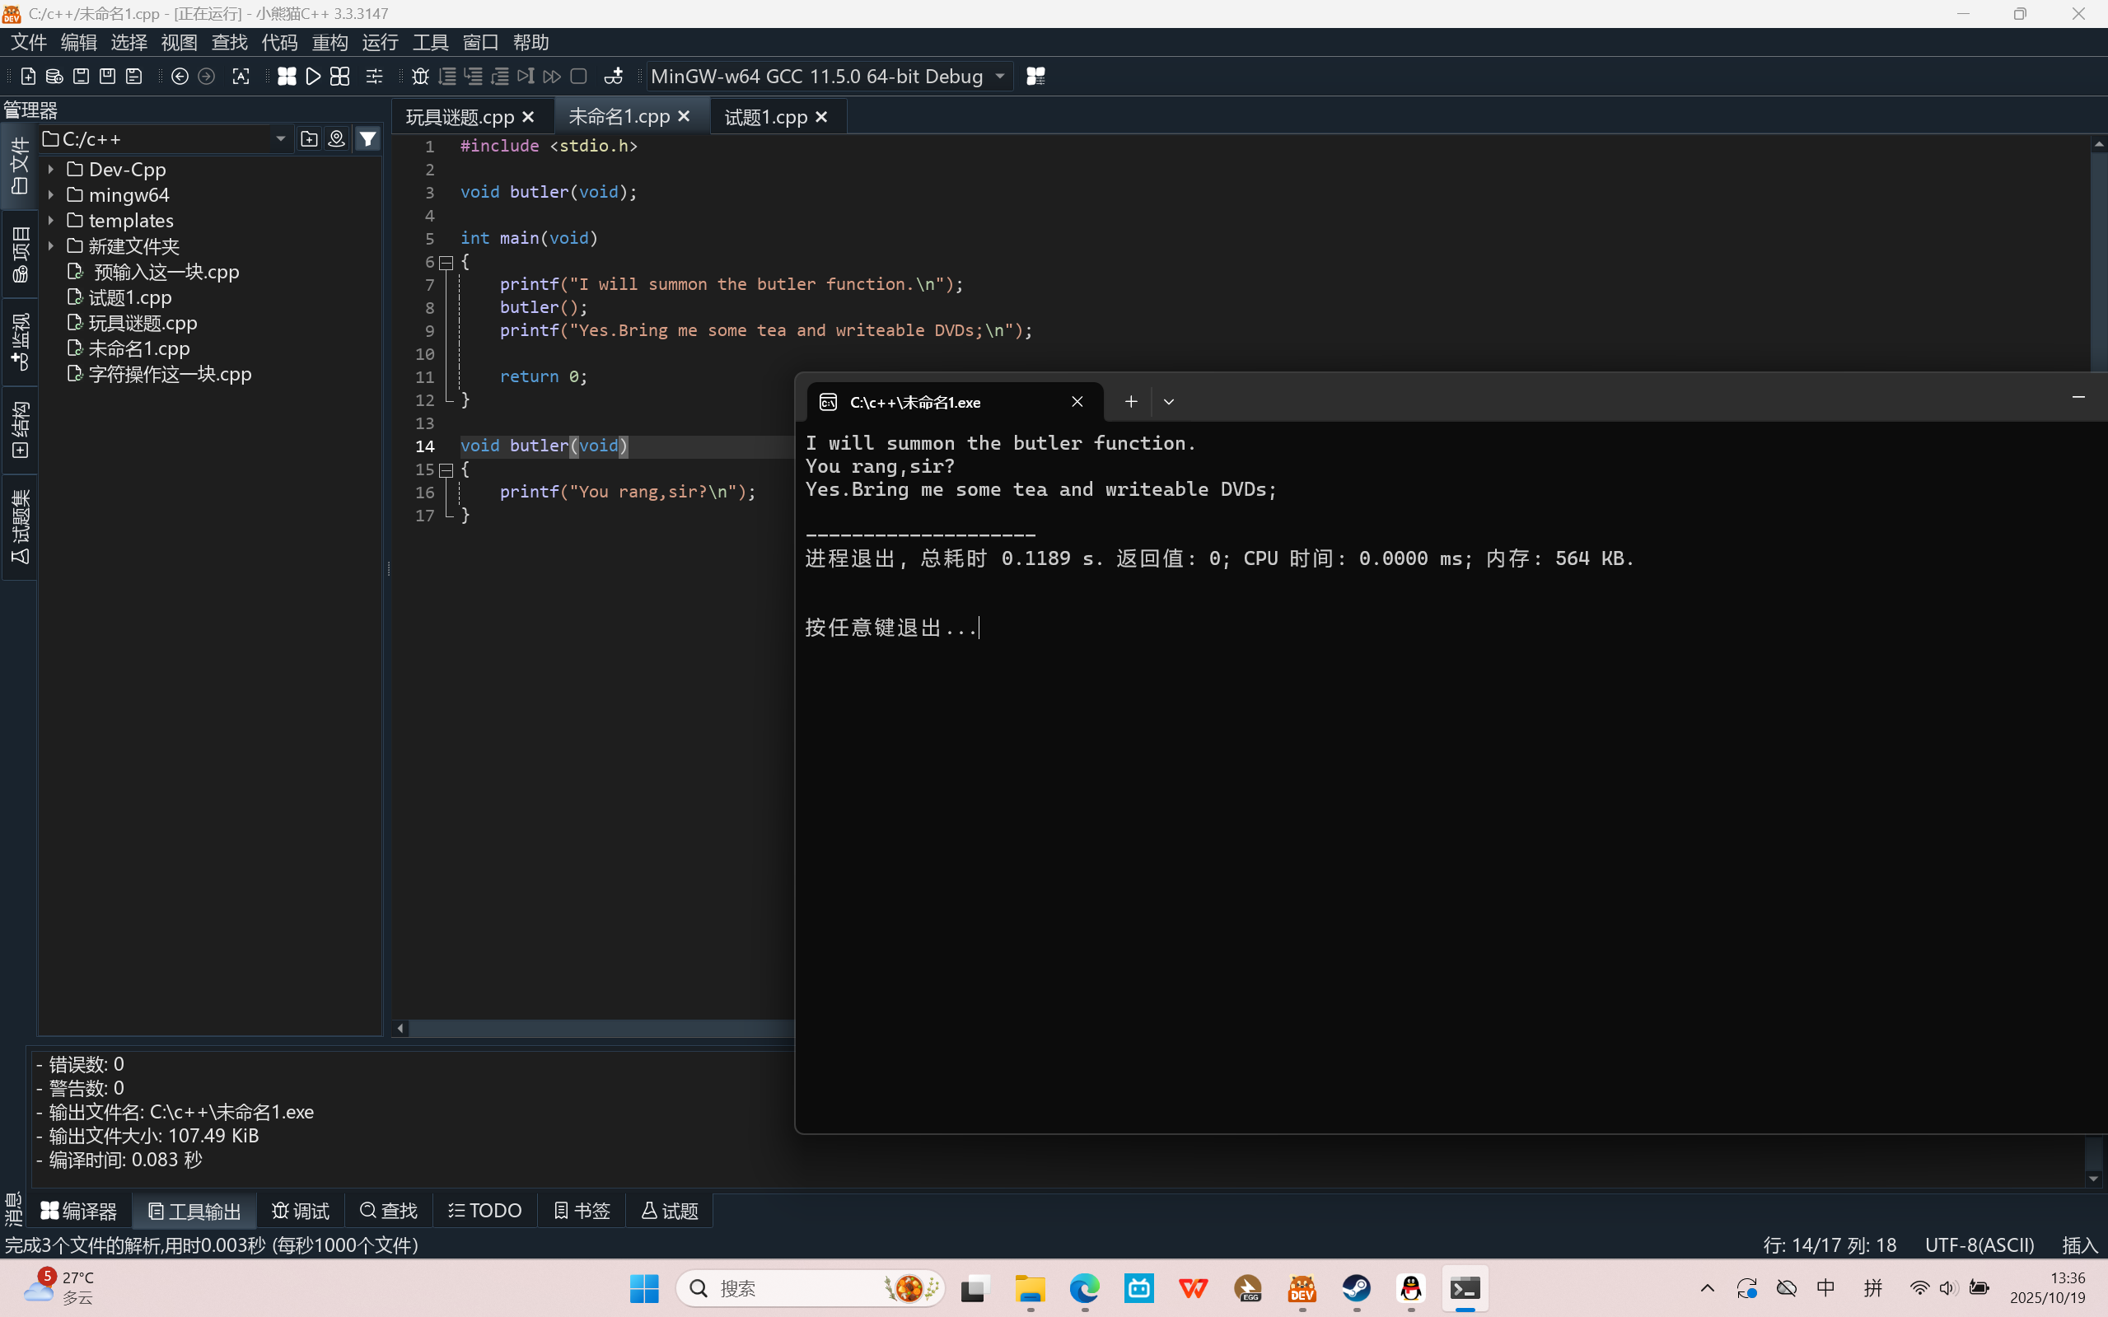This screenshot has width=2108, height=1317.
Task: Click the Run program play icon
Action: tap(314, 77)
